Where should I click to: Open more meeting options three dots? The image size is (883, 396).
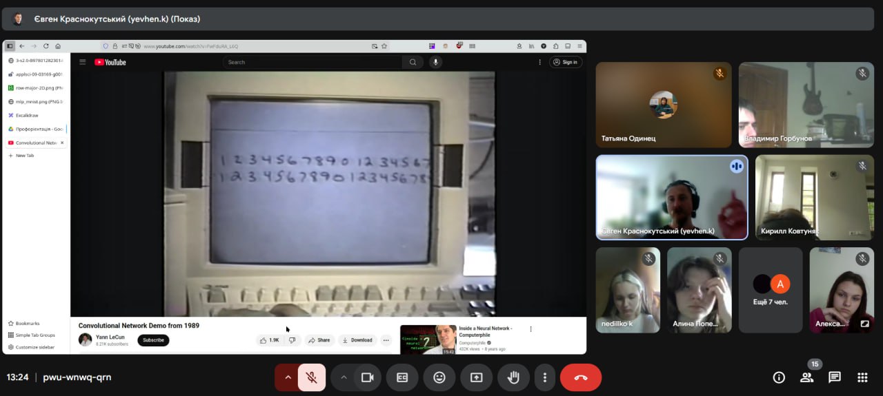coord(545,377)
